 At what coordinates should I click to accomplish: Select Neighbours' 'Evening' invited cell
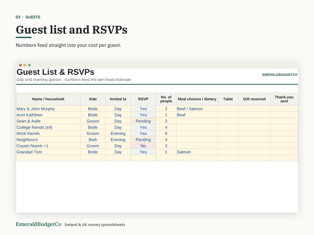[118, 140]
